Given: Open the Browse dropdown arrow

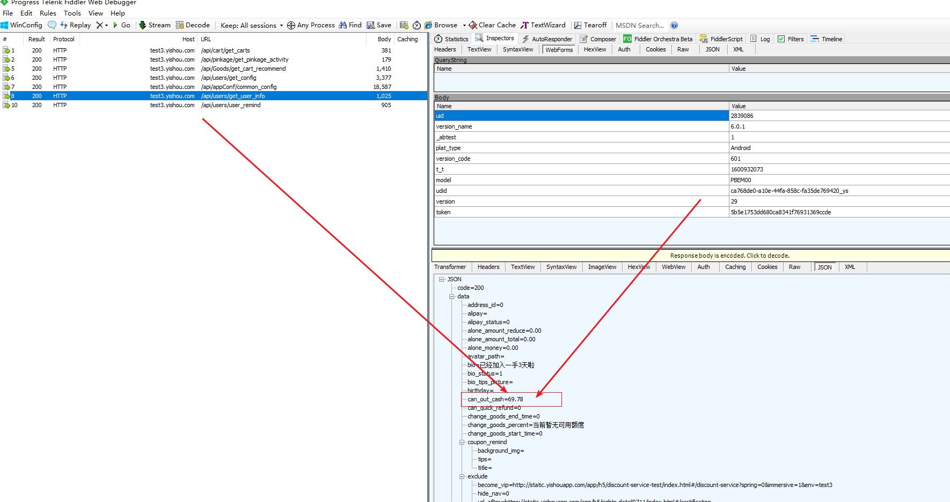Looking at the screenshot, I should pyautogui.click(x=464, y=25).
